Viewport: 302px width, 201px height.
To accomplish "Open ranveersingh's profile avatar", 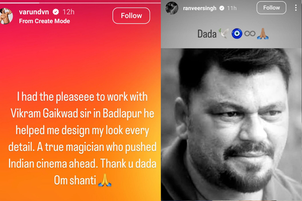I will [x=172, y=8].
